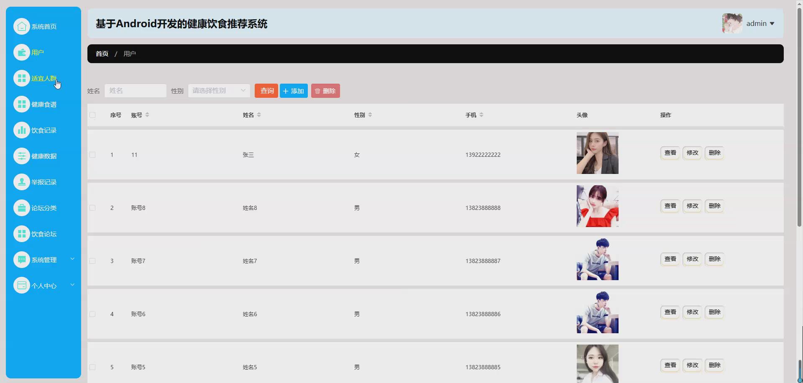Click the grid icon beside 饮食论坛
This screenshot has width=803, height=383.
coord(22,234)
